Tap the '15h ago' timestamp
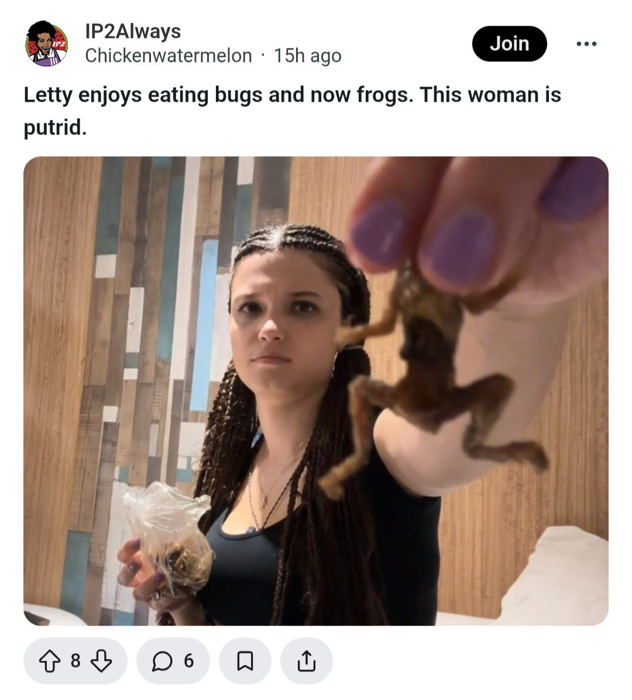Screen dimensions: 632x700 tap(307, 56)
